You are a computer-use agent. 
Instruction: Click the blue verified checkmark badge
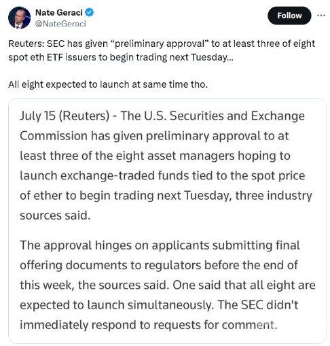[89, 12]
